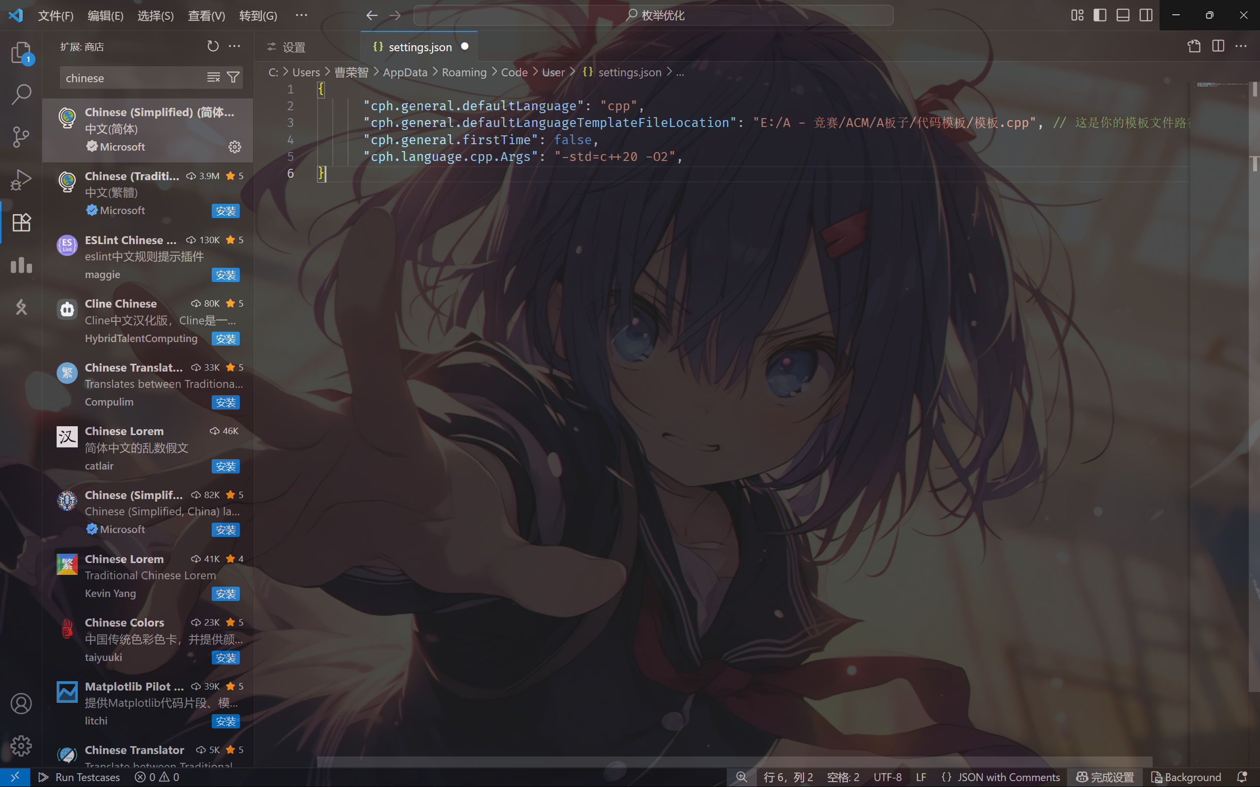Refresh the extensions marketplace list

[212, 46]
